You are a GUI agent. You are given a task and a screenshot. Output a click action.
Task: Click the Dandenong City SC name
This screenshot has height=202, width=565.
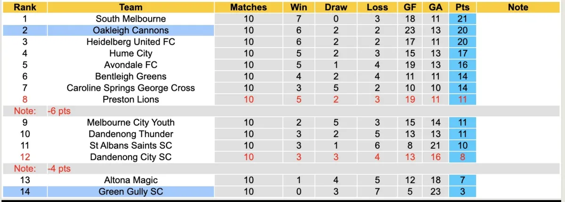[130, 157]
